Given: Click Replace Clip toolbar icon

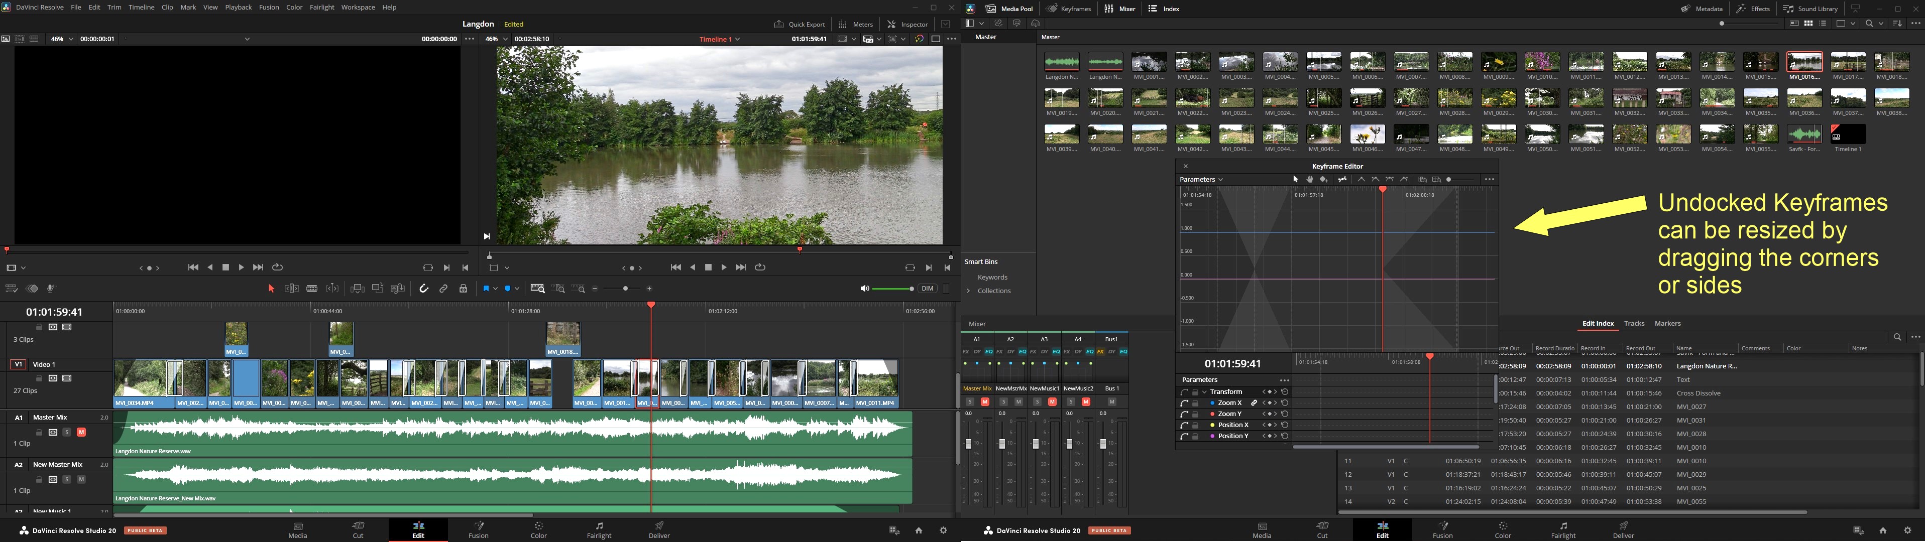Looking at the screenshot, I should coord(398,289).
